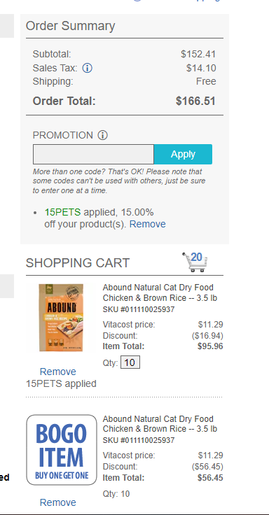269x515 pixels.
Task: Remove the 15PETS promo code
Action: 148,225
